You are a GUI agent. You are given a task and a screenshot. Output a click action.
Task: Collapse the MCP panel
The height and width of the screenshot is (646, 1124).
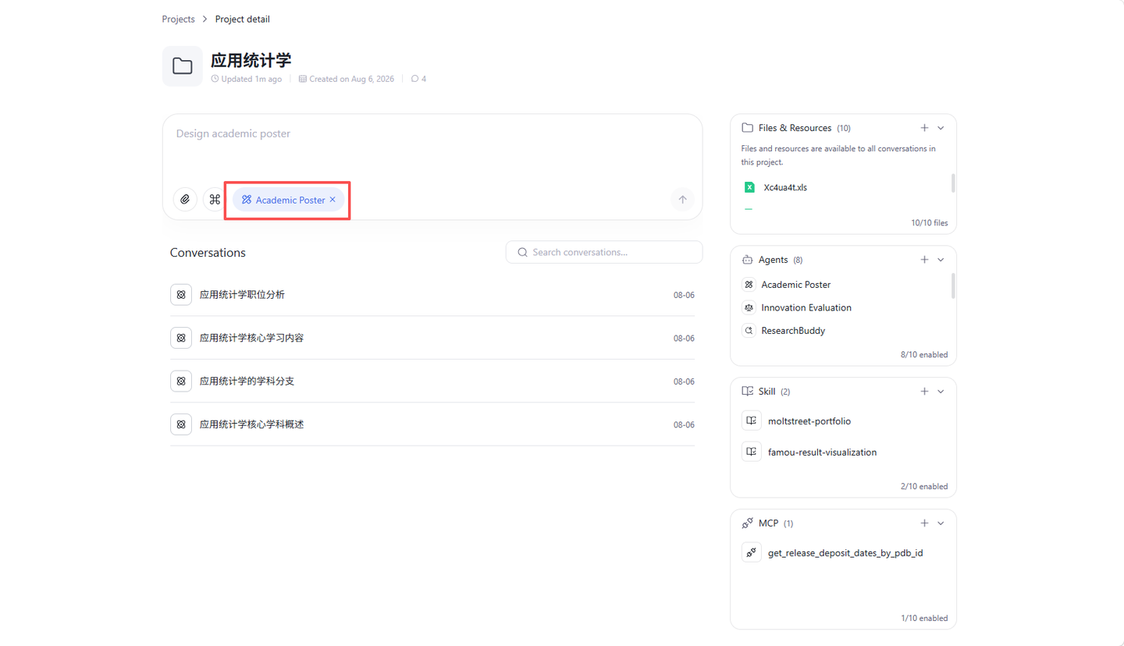pos(941,524)
